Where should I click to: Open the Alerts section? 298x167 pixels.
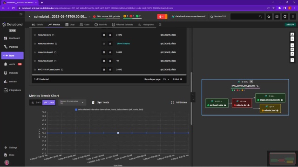[x=12, y=64]
